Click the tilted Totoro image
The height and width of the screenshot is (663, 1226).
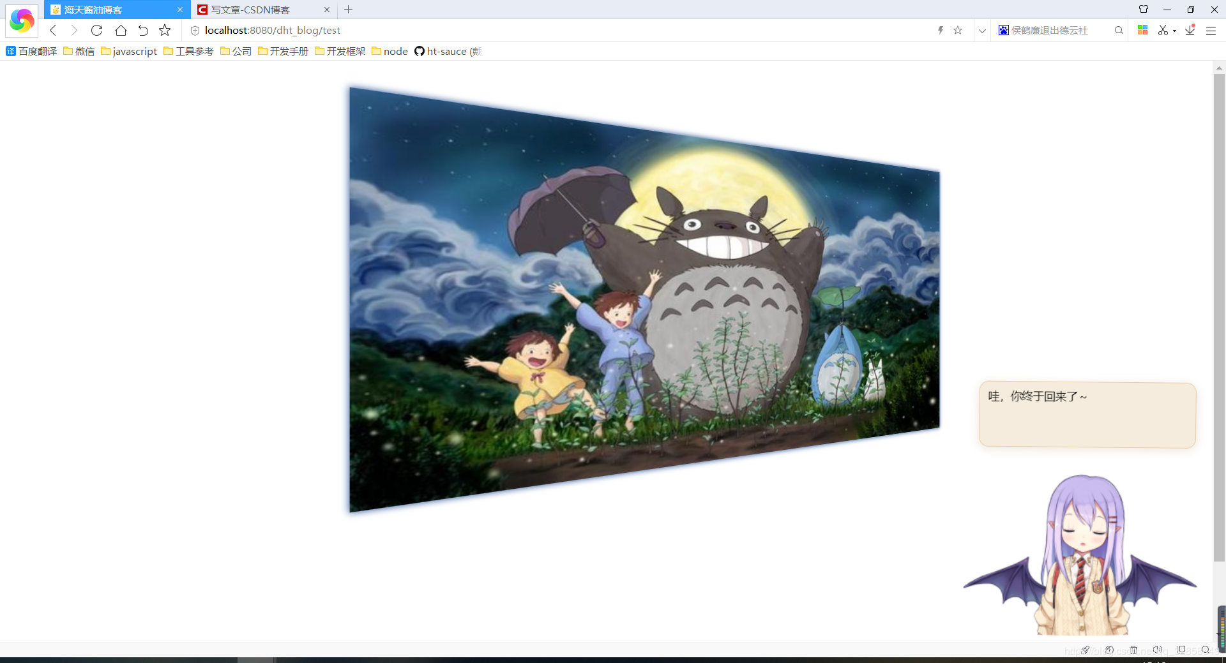coord(644,299)
